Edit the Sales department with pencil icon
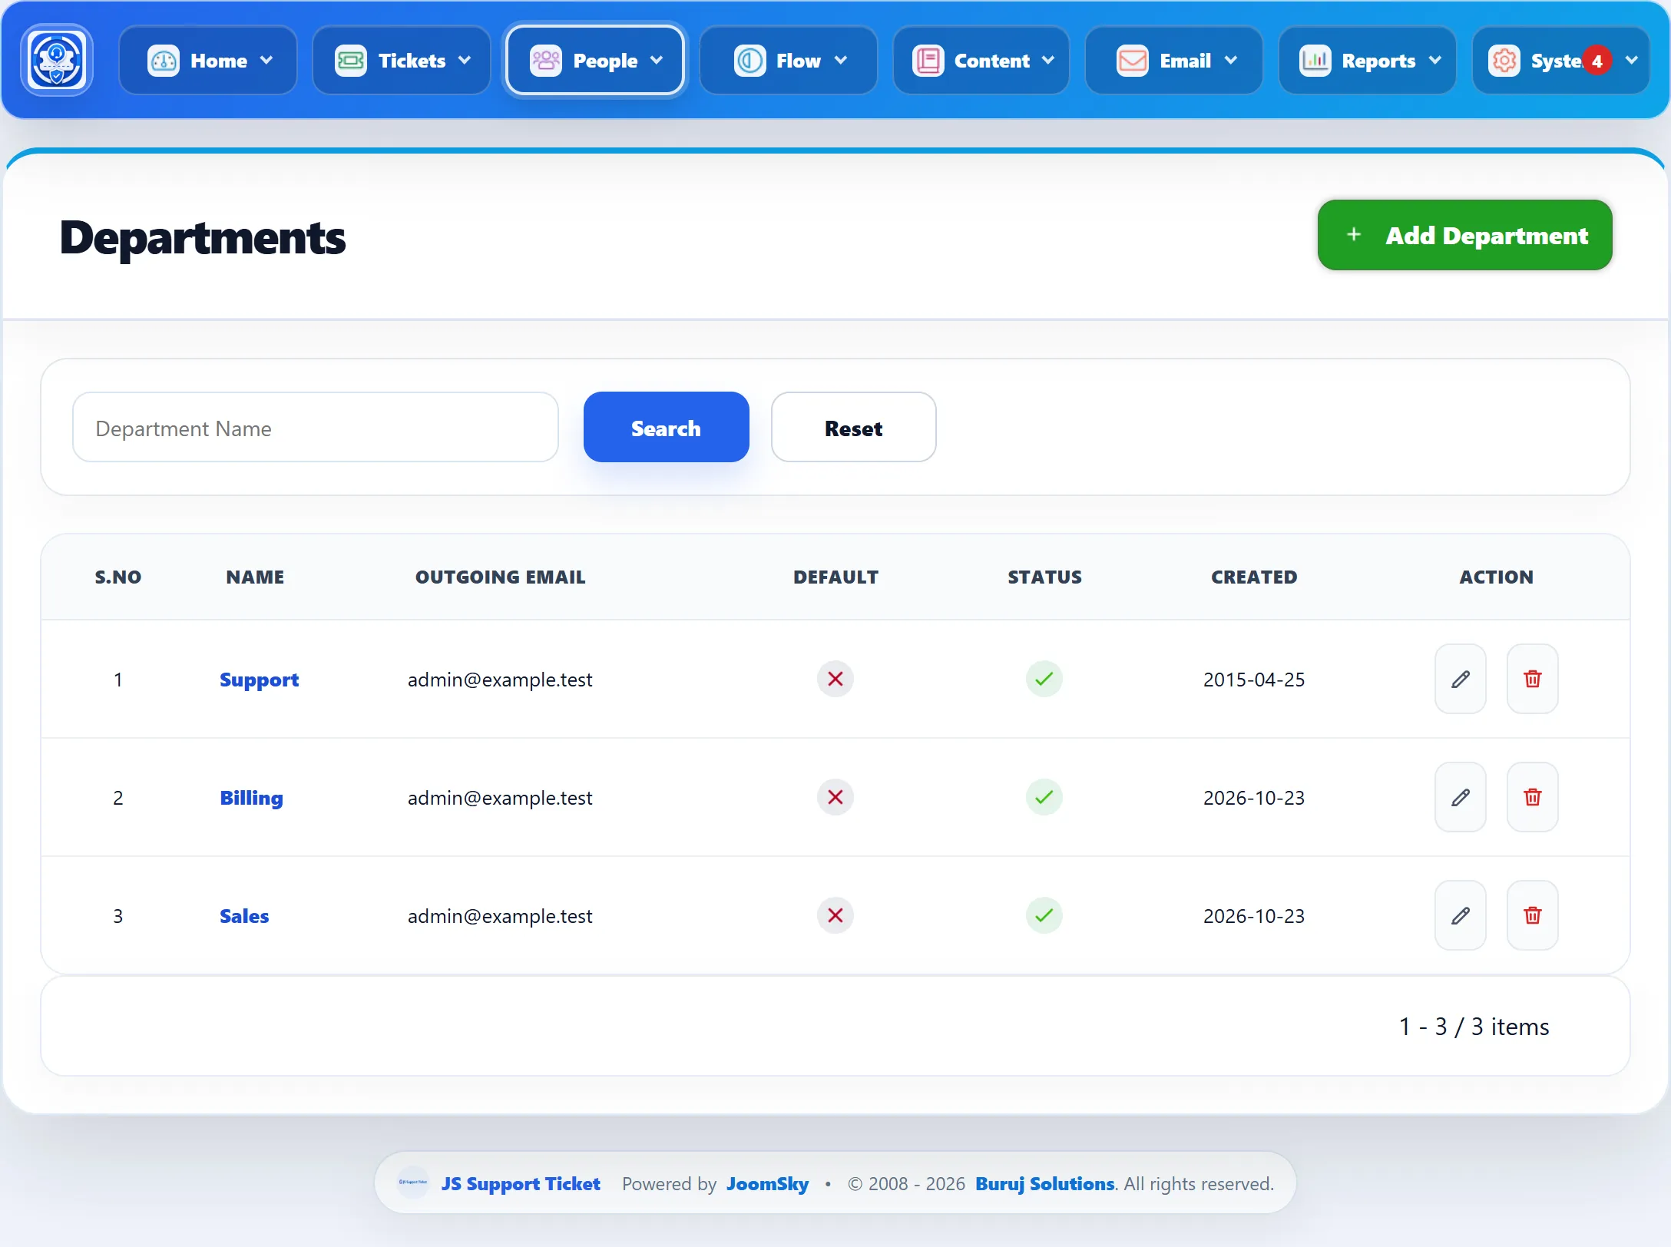Viewport: 1671px width, 1247px height. click(x=1461, y=915)
